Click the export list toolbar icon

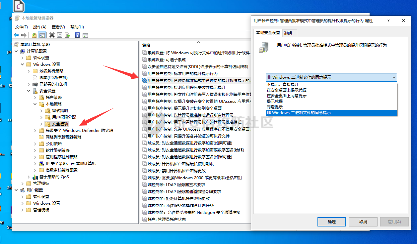[x=67, y=35]
